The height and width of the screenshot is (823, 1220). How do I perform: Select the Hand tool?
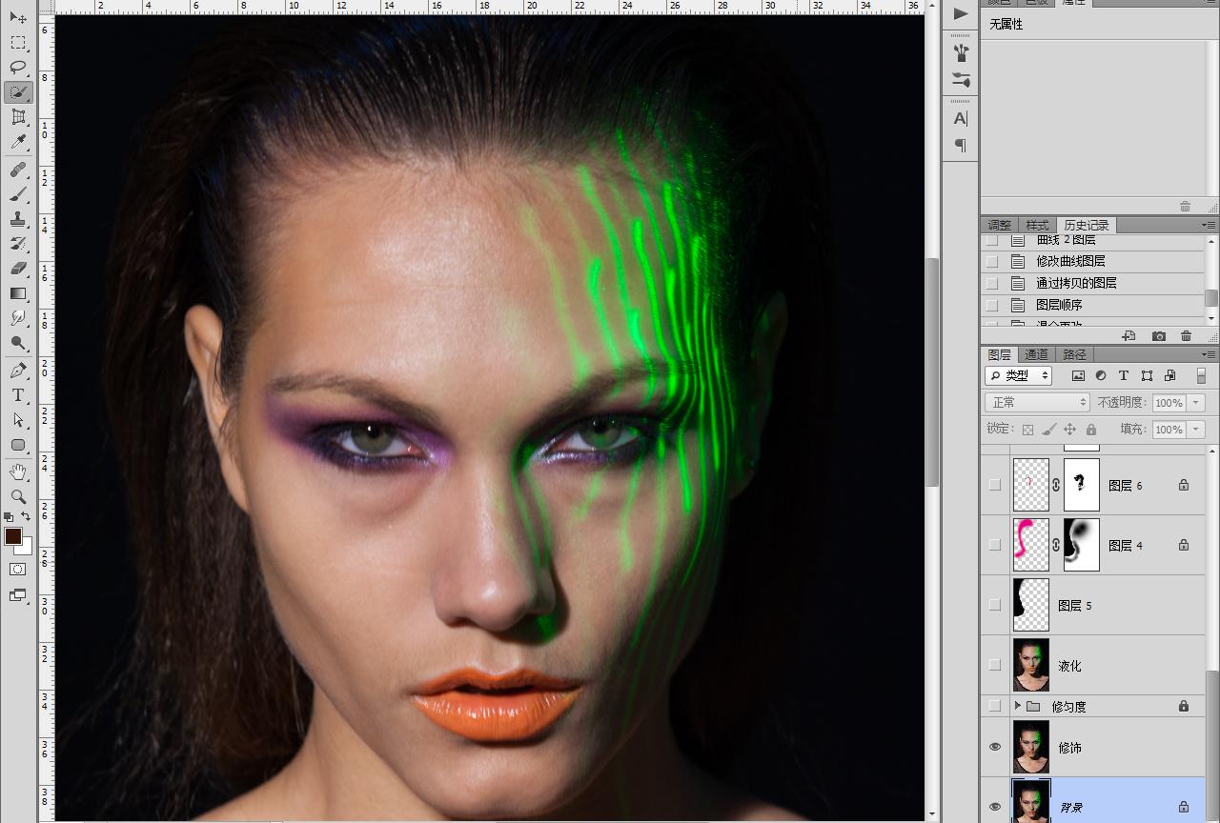(18, 472)
